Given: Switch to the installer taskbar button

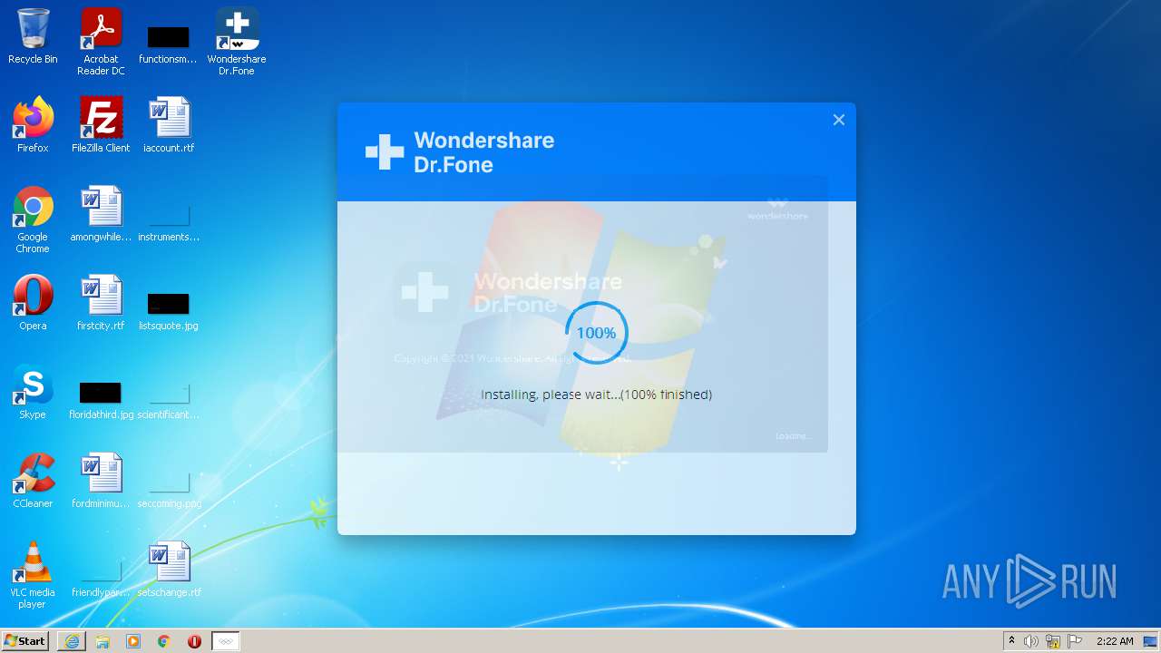Looking at the screenshot, I should pyautogui.click(x=226, y=641).
